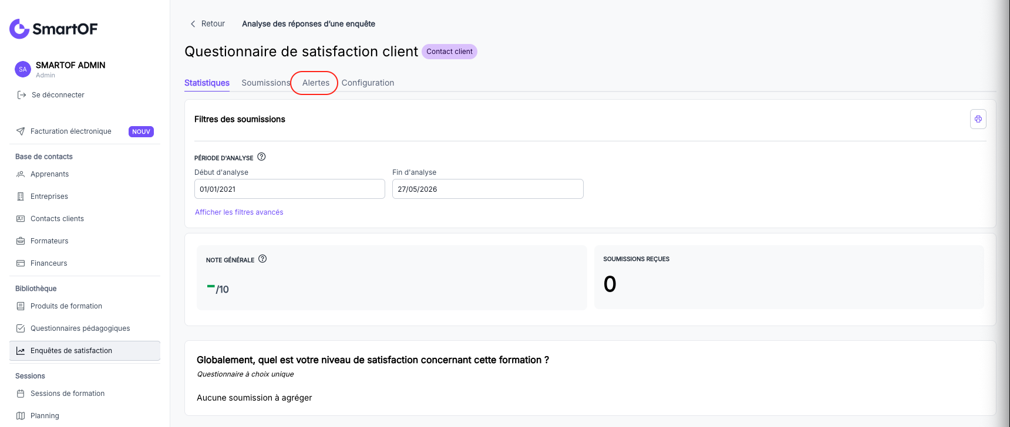Click the Formateurs briefcase icon

(21, 241)
